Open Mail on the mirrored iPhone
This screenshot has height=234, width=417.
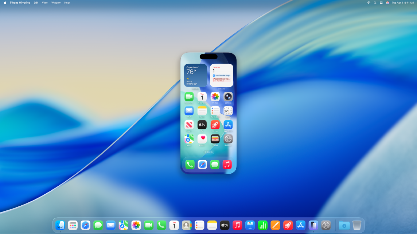click(189, 111)
